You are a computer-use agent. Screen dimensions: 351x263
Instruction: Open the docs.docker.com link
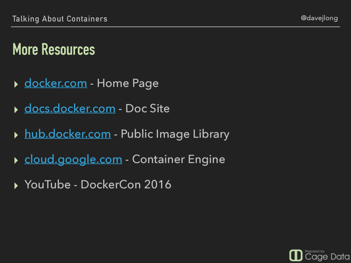(x=70, y=109)
